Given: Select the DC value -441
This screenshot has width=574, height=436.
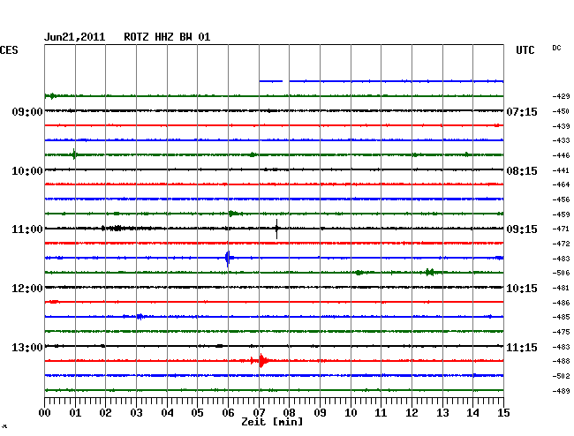Looking at the screenshot, I should coord(561,170).
